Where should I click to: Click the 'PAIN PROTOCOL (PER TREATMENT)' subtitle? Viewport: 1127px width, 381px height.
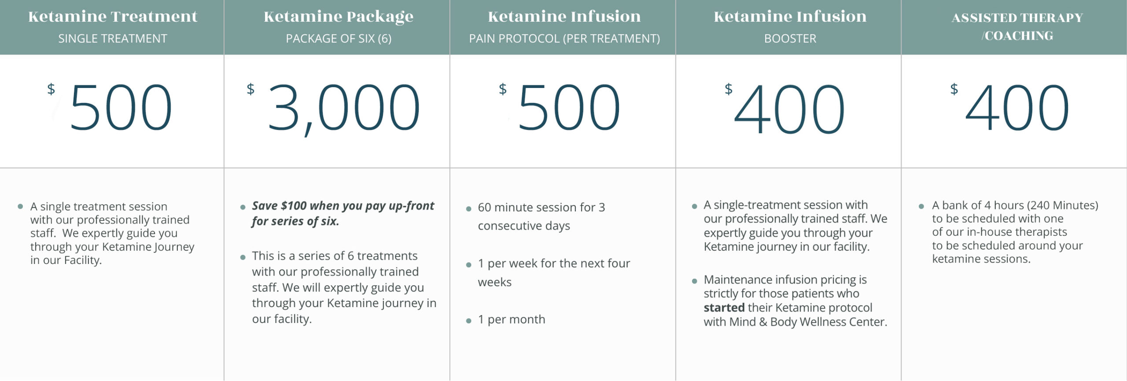click(564, 39)
